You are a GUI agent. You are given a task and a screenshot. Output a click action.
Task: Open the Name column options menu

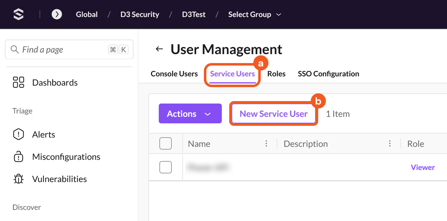click(266, 144)
